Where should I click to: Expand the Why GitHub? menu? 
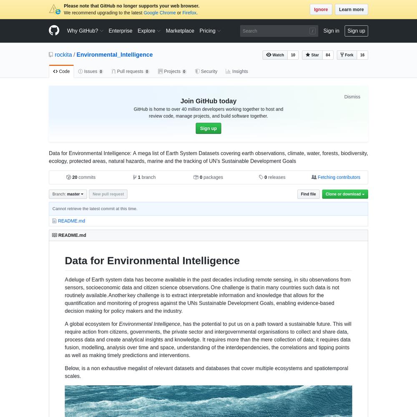click(85, 31)
